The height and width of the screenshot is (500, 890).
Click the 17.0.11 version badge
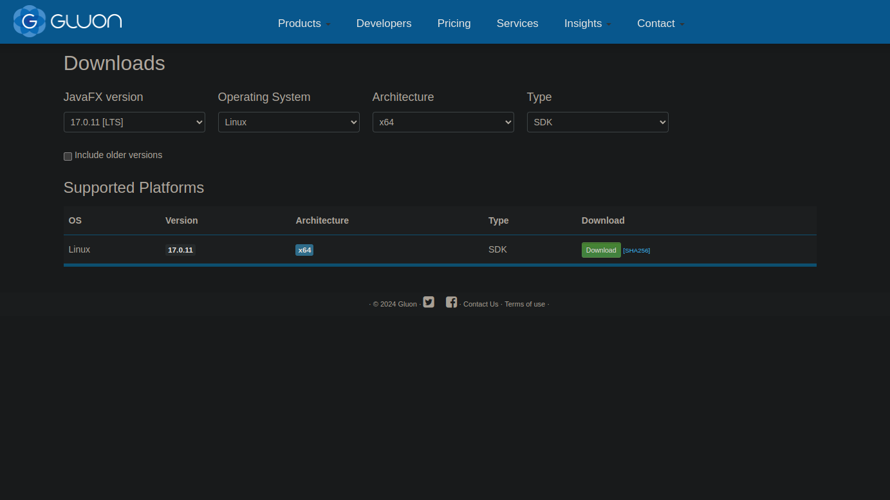click(x=180, y=250)
